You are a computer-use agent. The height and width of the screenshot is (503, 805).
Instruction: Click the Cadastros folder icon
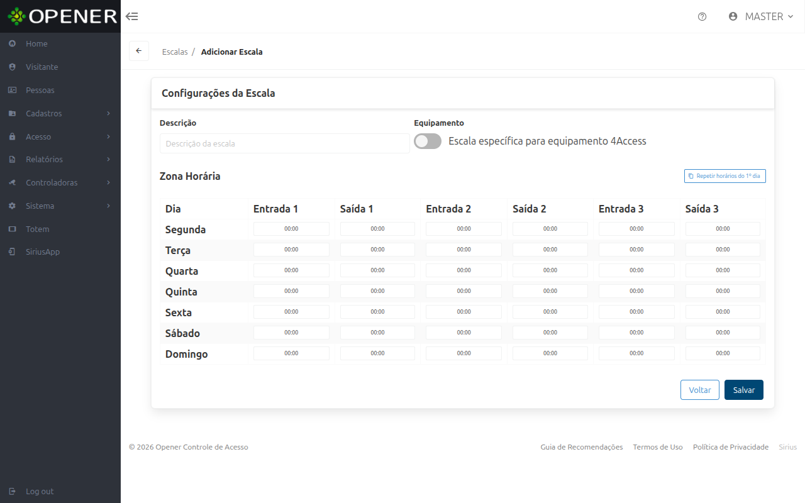coord(12,114)
